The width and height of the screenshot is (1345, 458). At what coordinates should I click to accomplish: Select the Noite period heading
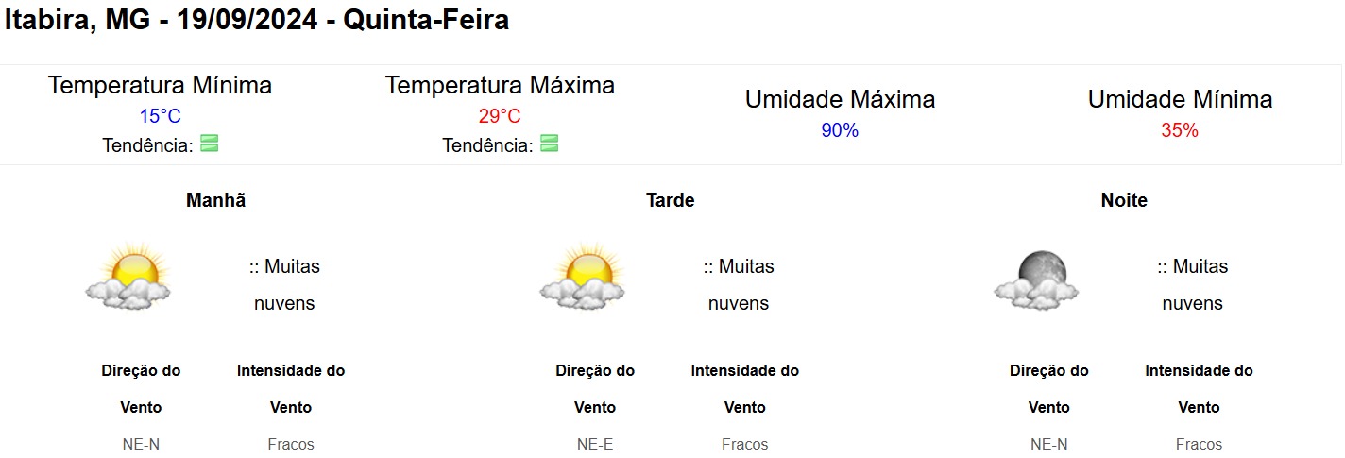point(1124,200)
